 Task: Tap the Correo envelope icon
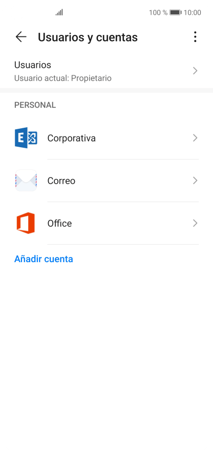26,181
